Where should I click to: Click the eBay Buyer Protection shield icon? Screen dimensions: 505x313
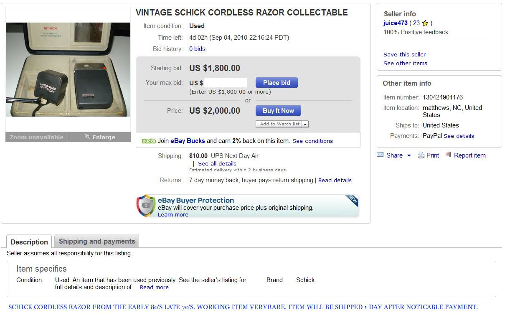tap(146, 206)
